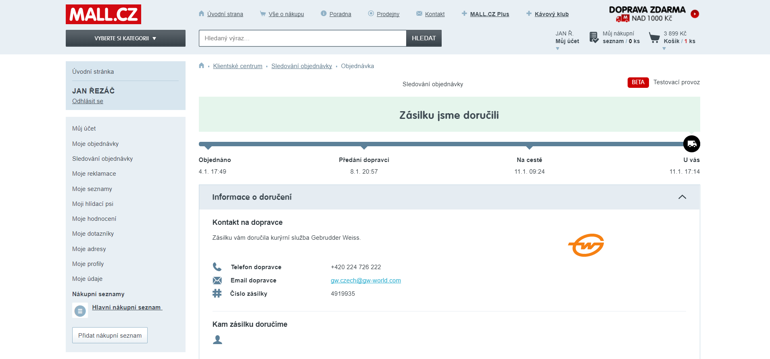Collapse the Informace o doručení section
The image size is (770, 359).
pos(682,197)
